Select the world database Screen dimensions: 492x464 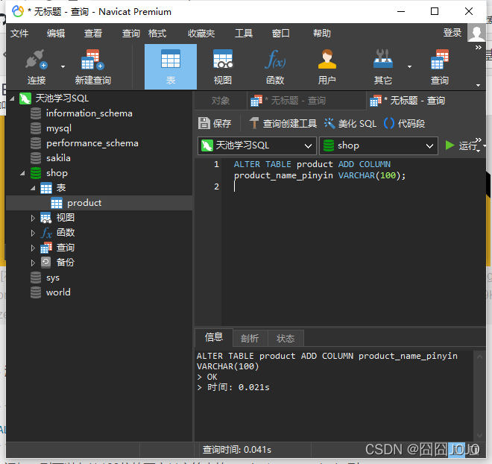tap(58, 292)
